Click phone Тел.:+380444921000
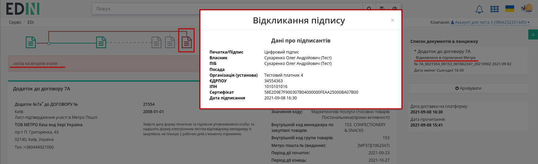This screenshot has height=164, width=538. pyautogui.click(x=34, y=147)
